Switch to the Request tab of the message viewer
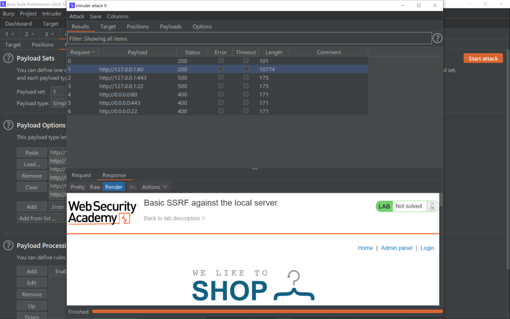The image size is (510, 319). [82, 175]
